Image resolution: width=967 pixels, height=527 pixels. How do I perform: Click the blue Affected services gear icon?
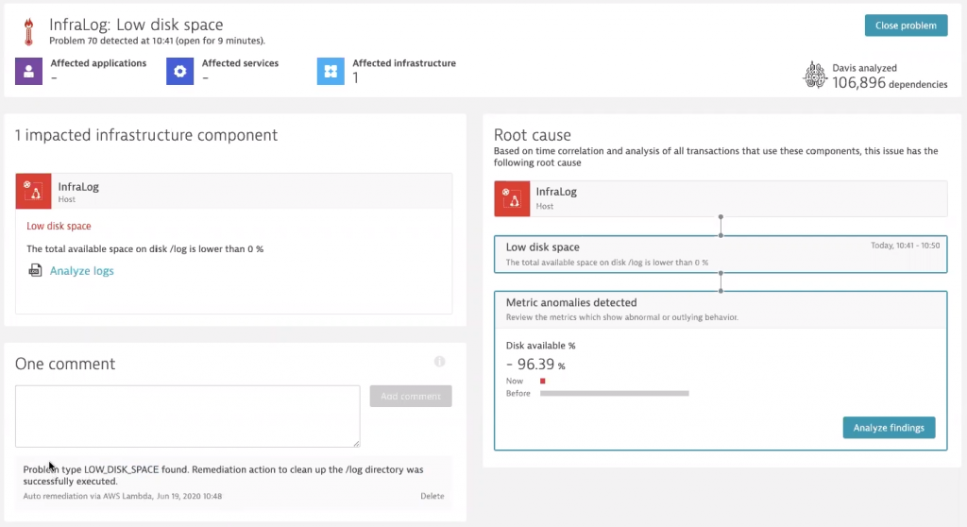tap(180, 71)
